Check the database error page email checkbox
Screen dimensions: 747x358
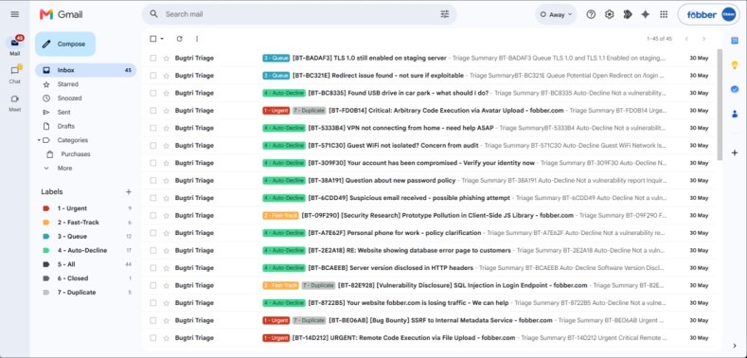pos(153,250)
